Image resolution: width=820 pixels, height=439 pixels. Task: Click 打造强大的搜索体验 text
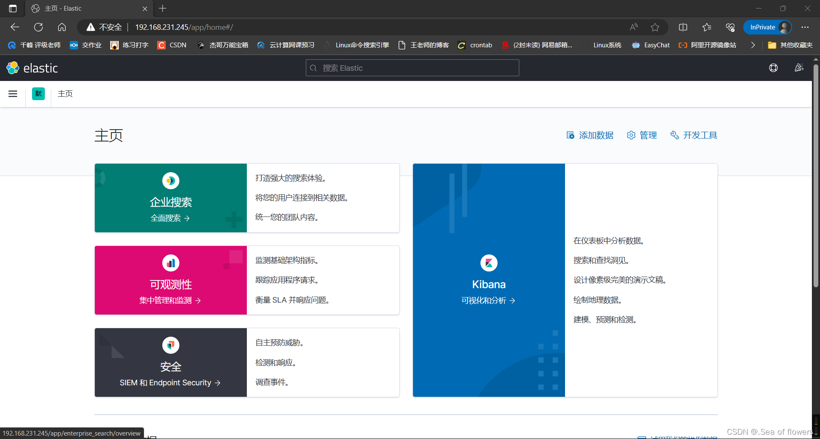[290, 178]
